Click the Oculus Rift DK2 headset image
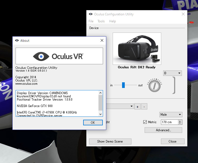Screen dimensions: 198x163 (137, 49)
